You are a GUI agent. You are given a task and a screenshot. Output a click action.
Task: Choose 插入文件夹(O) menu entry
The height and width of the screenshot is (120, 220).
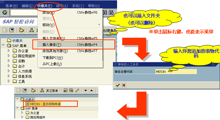pyautogui.click(x=70, y=38)
